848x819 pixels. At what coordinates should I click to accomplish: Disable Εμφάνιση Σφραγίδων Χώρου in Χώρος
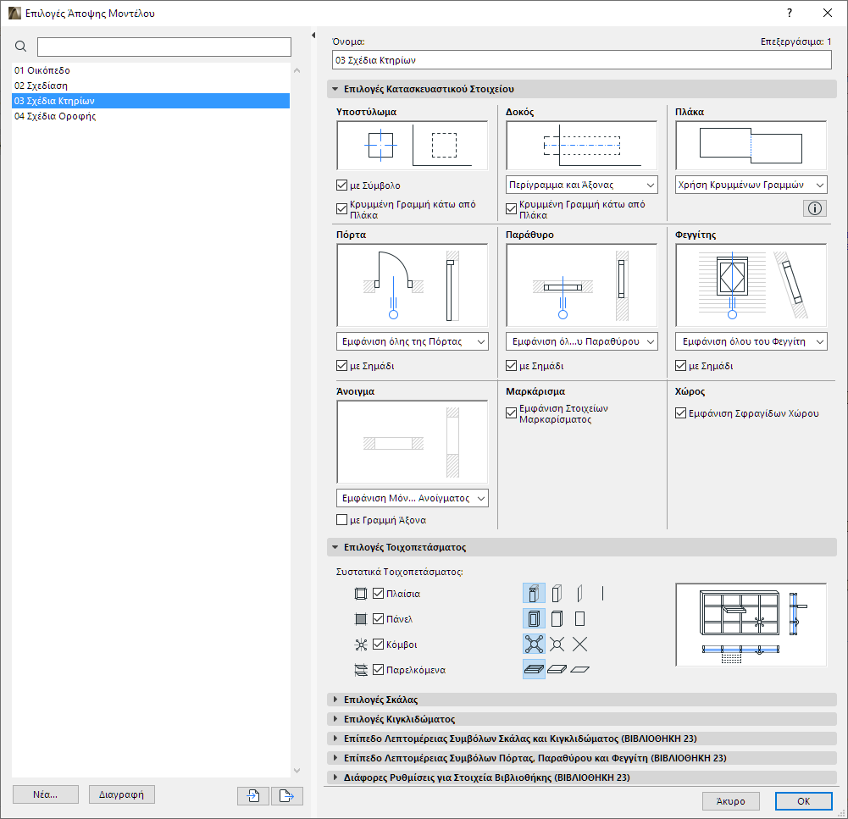point(680,414)
